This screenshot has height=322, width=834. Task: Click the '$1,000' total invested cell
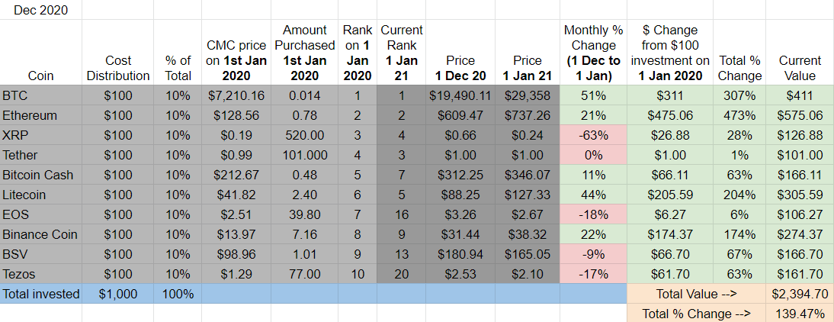pyautogui.click(x=118, y=294)
